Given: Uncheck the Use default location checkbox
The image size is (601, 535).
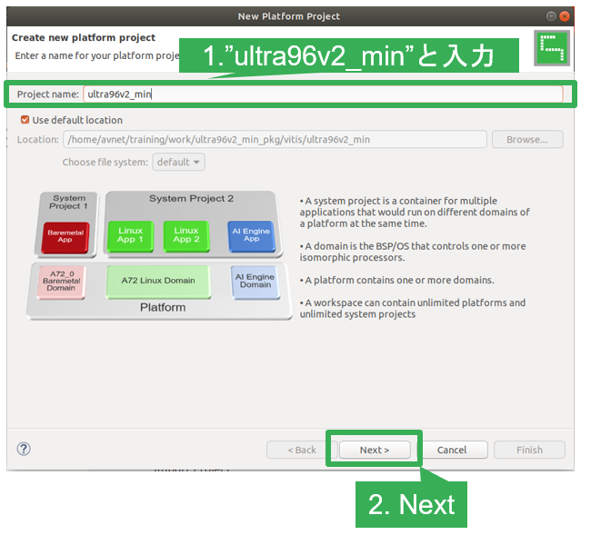Looking at the screenshot, I should pos(25,120).
